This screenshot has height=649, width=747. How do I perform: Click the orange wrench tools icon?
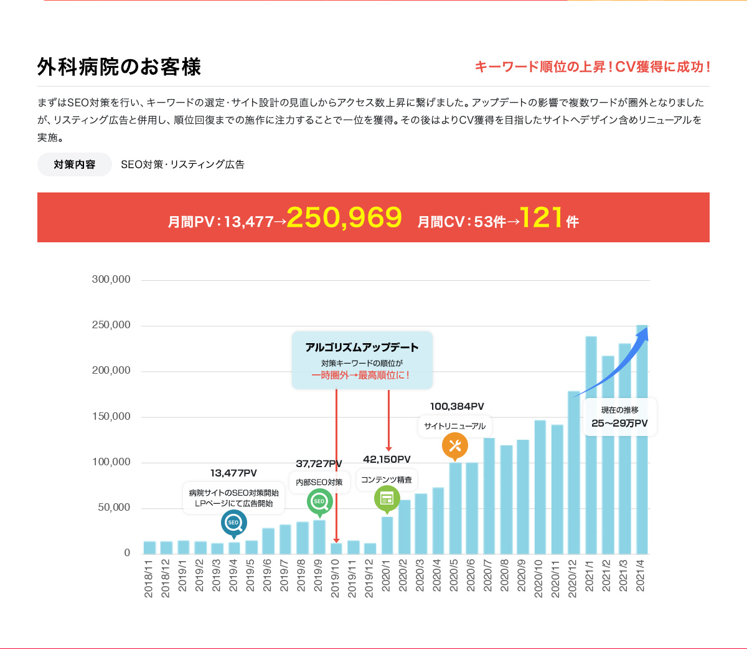pos(454,446)
